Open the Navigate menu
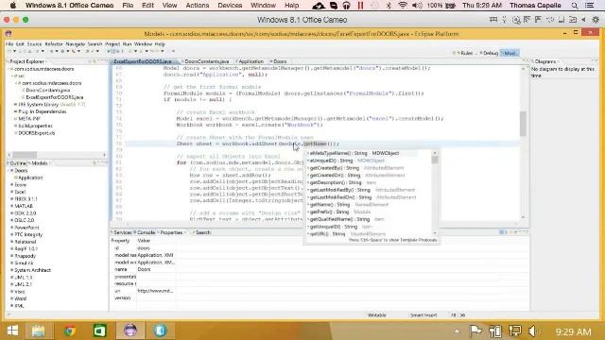This screenshot has height=340, width=605. coord(76,44)
